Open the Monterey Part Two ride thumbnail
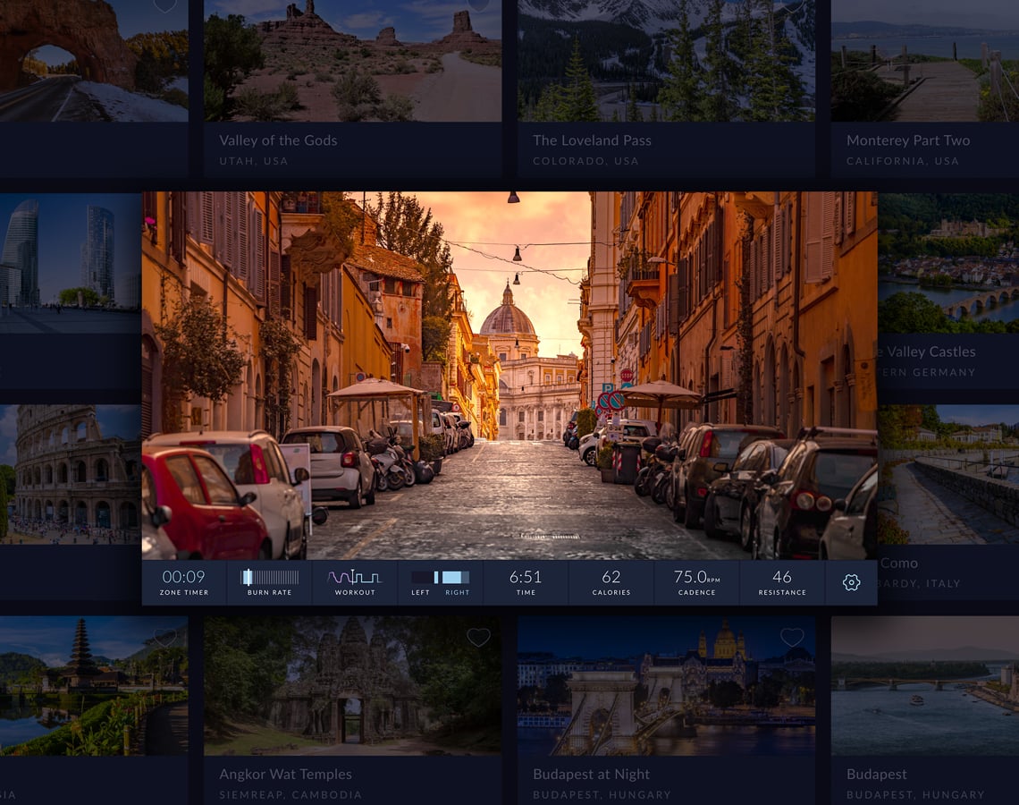 click(x=925, y=61)
